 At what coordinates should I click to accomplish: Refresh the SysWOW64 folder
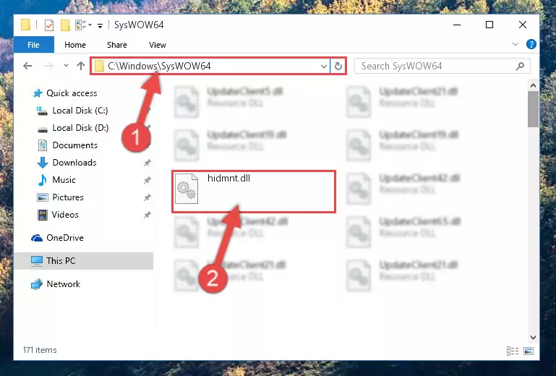(338, 67)
